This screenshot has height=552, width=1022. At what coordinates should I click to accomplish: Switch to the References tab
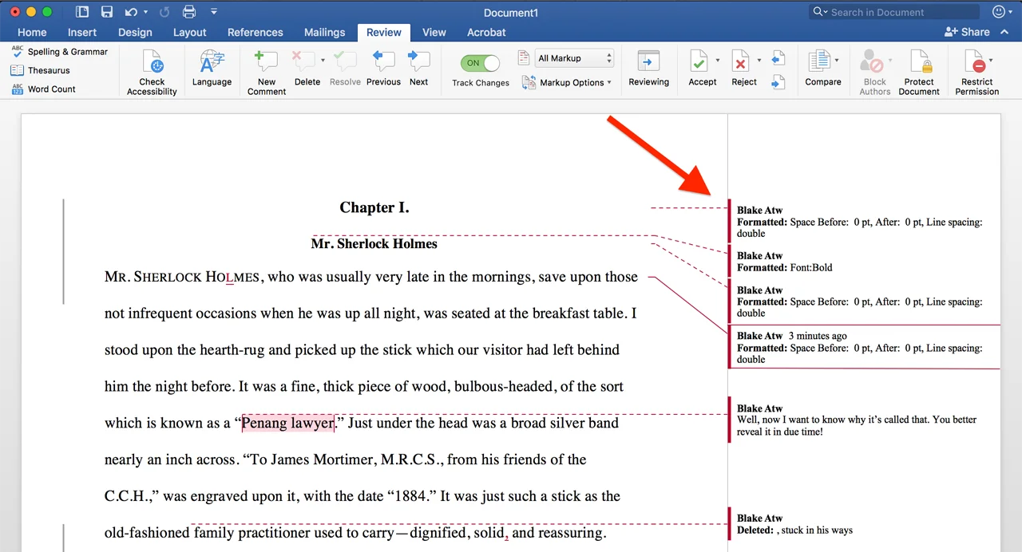[x=255, y=33]
